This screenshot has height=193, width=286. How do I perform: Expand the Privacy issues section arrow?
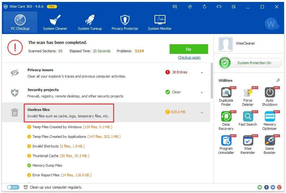point(202,72)
